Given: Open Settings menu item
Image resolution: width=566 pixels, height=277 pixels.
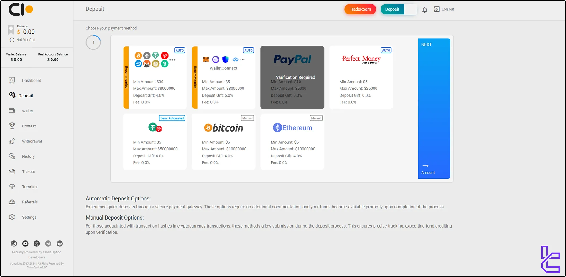Looking at the screenshot, I should tap(29, 217).
